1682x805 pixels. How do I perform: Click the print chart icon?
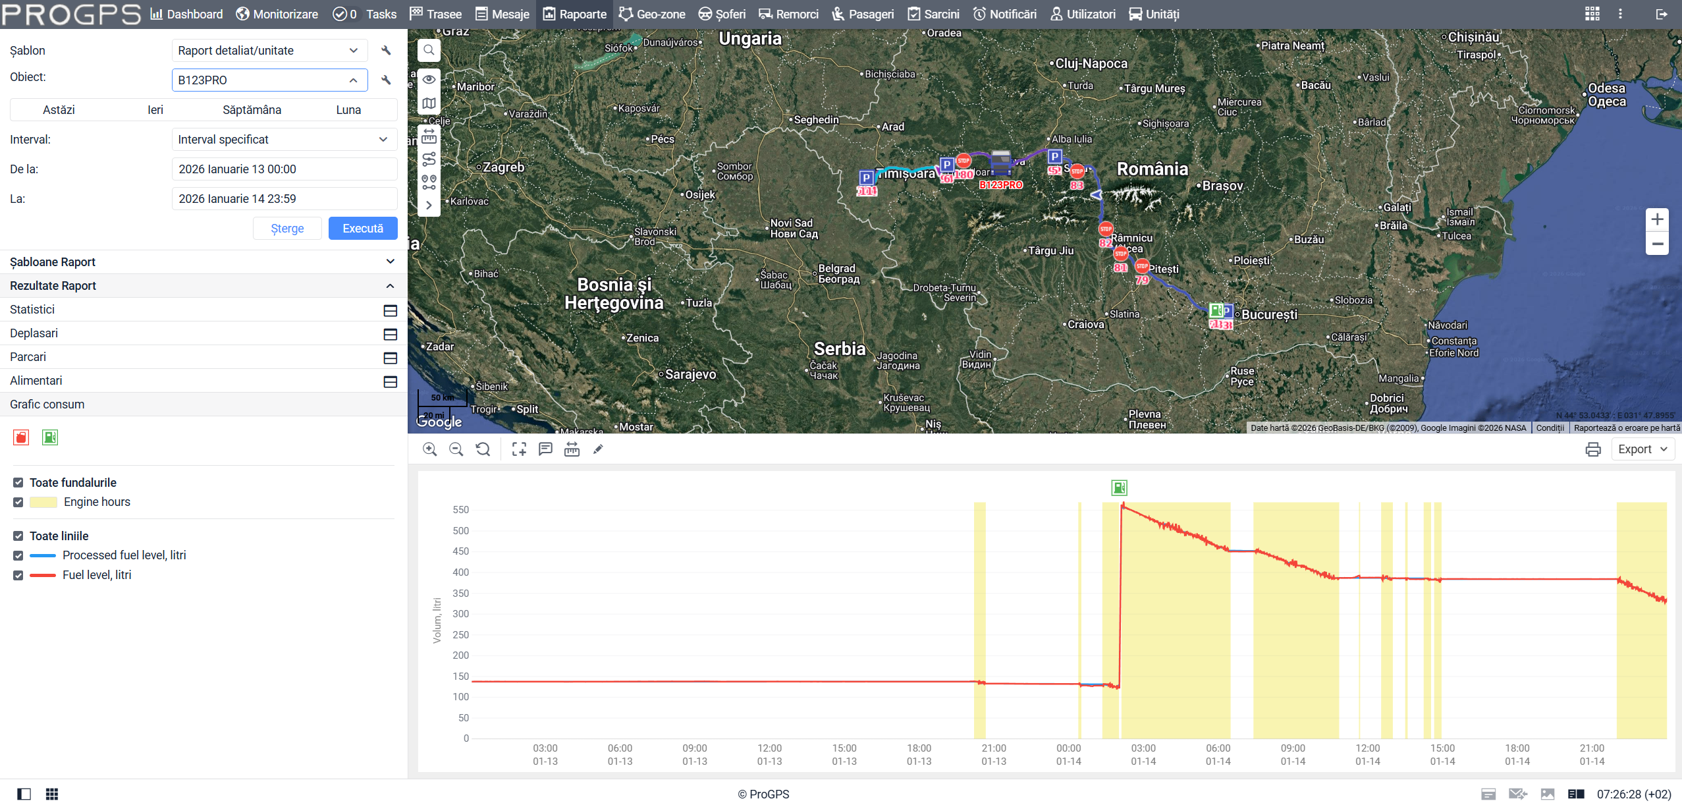[x=1592, y=449]
